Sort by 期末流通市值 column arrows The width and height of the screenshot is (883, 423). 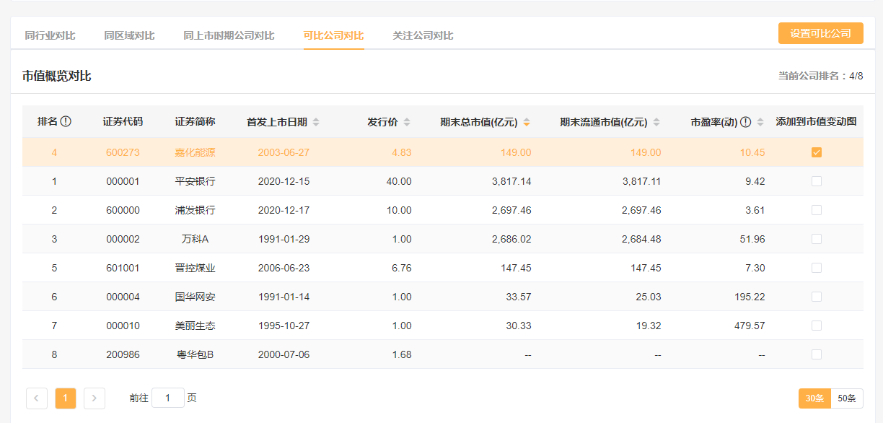click(656, 122)
